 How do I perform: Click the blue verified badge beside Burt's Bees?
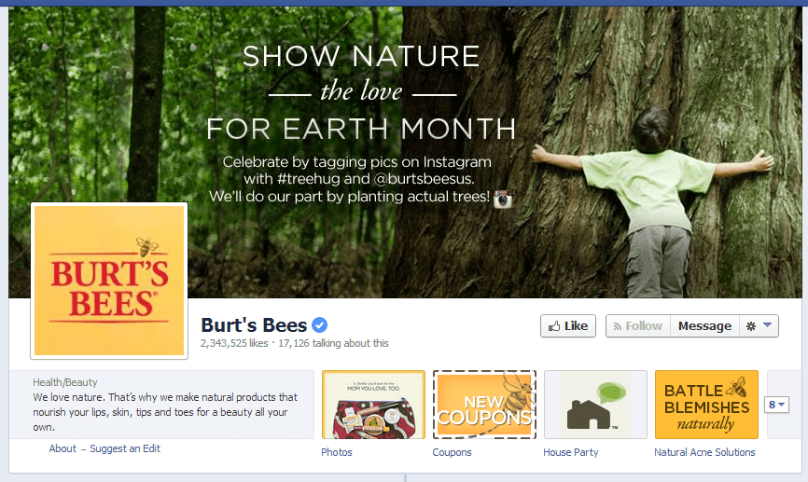tap(320, 325)
